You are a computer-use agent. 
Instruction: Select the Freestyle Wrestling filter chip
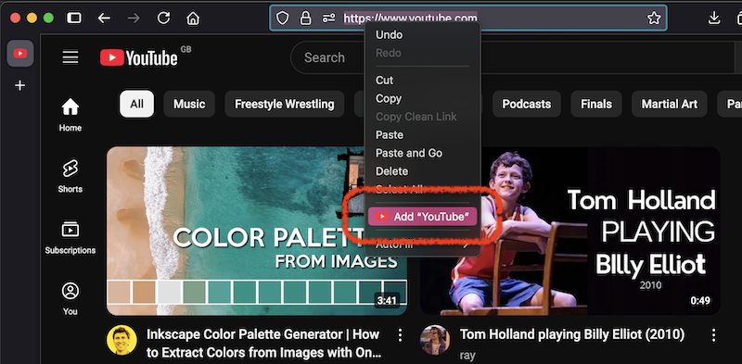coord(285,104)
